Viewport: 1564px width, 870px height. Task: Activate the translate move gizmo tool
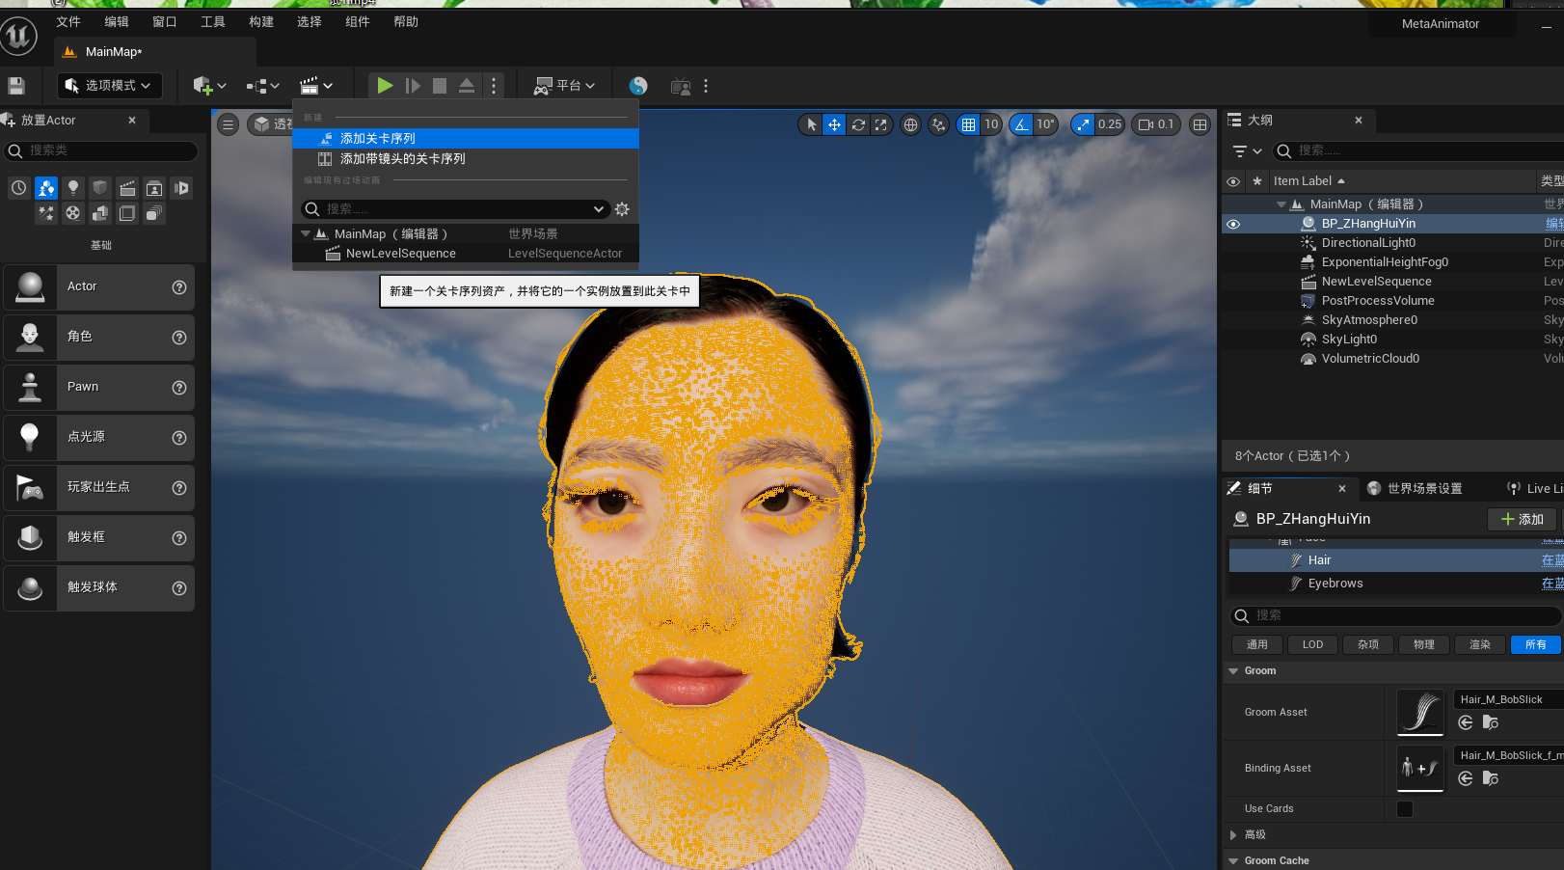(834, 124)
